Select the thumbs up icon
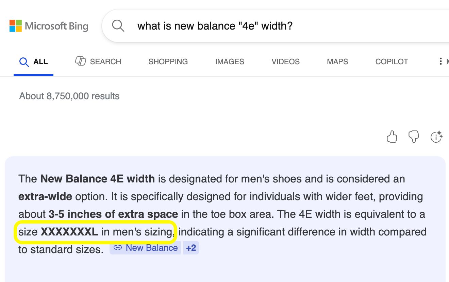Screen dimensions: 449x282 392,137
